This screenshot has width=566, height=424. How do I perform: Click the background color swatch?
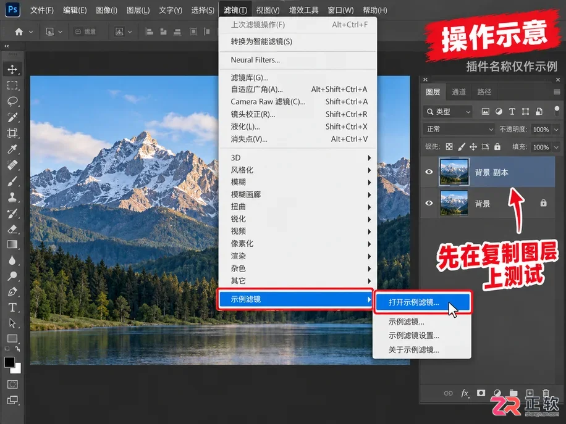click(x=18, y=370)
